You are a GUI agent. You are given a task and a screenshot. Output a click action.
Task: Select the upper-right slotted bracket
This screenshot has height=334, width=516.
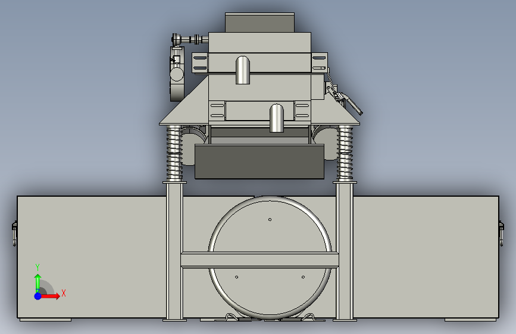tap(319, 63)
